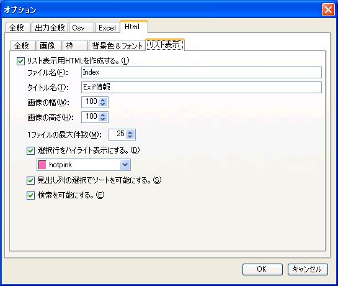Toggle 選択行をハイライト表示にする checkbox
Image resolution: width=338 pixels, height=286 pixels.
pos(30,150)
